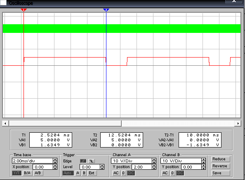Select Y/T display mode
Viewport: 245px width, 180px height.
(17, 173)
